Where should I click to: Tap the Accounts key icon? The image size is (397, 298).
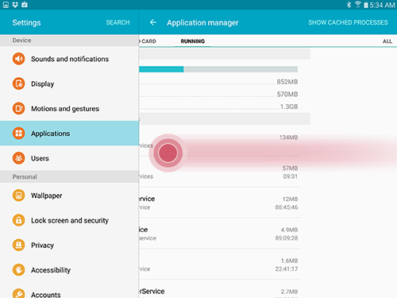pyautogui.click(x=18, y=293)
